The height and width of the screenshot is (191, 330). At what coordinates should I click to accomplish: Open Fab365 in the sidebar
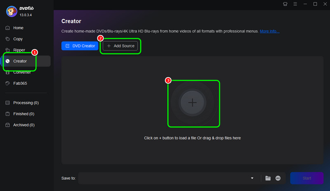(20, 83)
